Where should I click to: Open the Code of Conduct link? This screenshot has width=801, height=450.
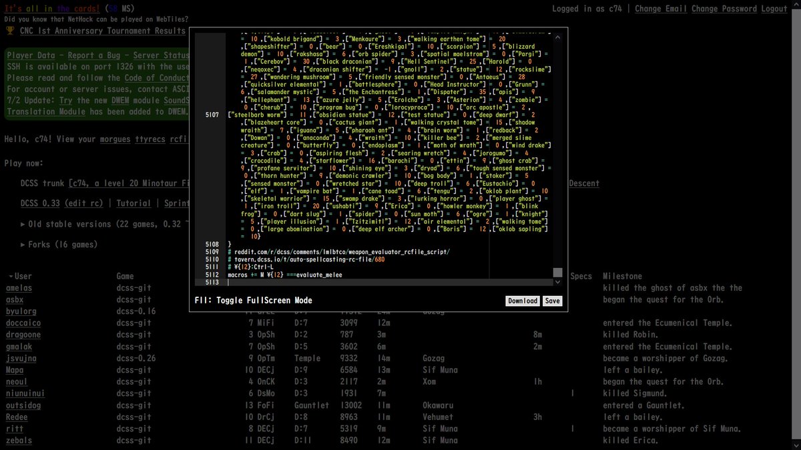click(156, 78)
